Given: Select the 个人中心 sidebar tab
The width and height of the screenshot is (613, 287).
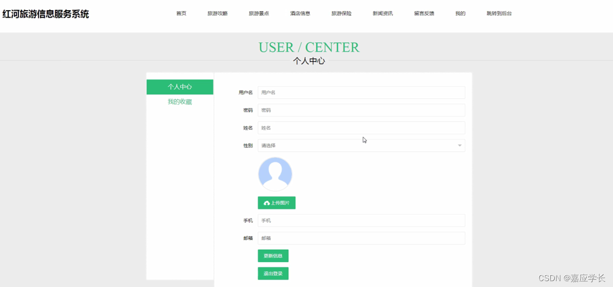Looking at the screenshot, I should coord(180,87).
